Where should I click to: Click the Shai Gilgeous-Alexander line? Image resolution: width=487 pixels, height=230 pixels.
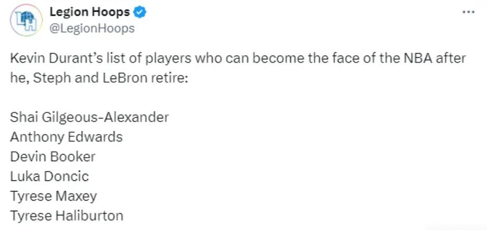pyautogui.click(x=89, y=118)
